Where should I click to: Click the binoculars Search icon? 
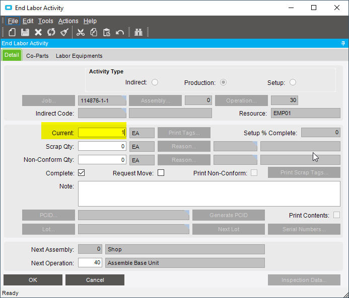click(138, 33)
